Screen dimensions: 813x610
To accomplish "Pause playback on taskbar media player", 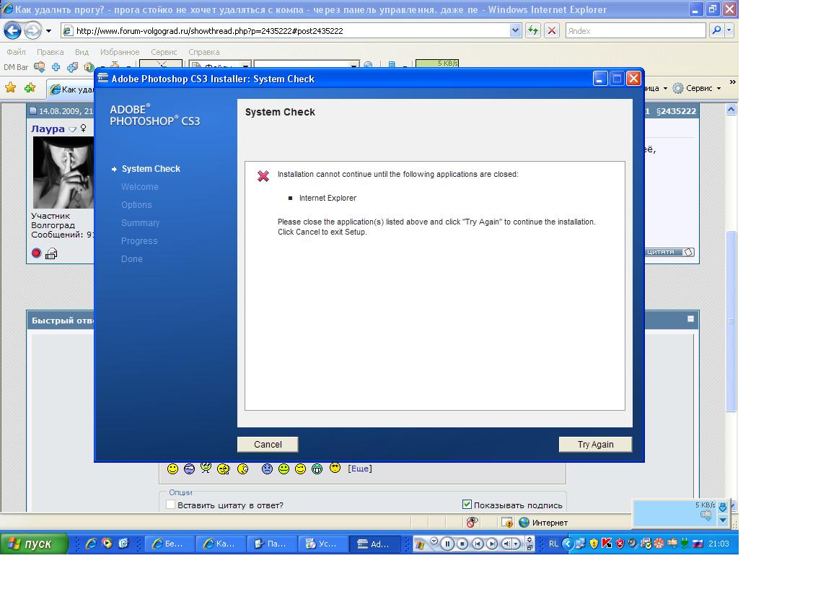I will pos(447,544).
